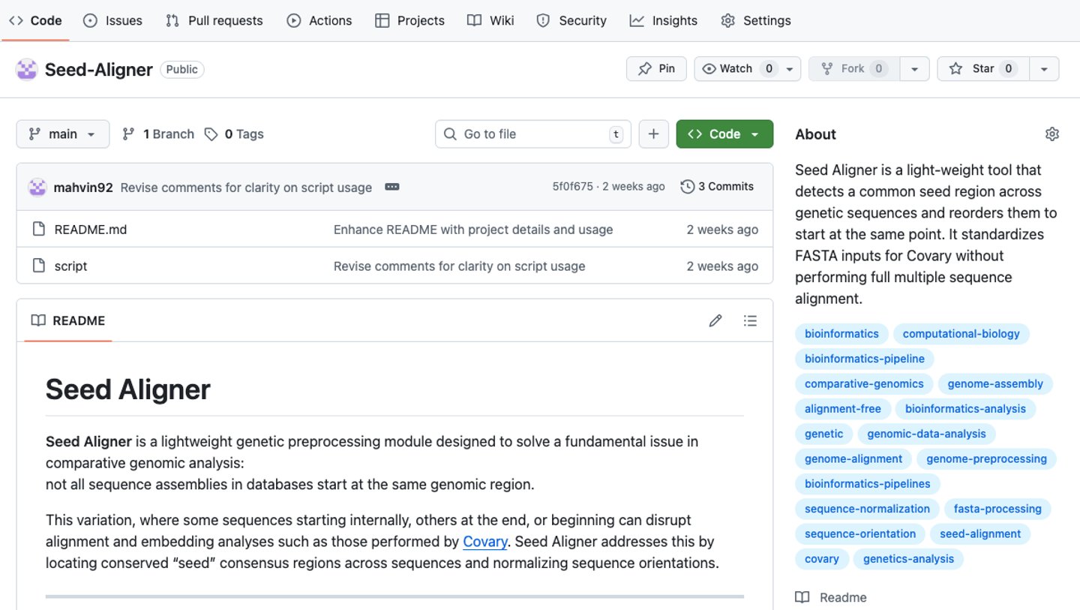The width and height of the screenshot is (1080, 610).
Task: Switch to the Actions tab
Action: point(319,20)
